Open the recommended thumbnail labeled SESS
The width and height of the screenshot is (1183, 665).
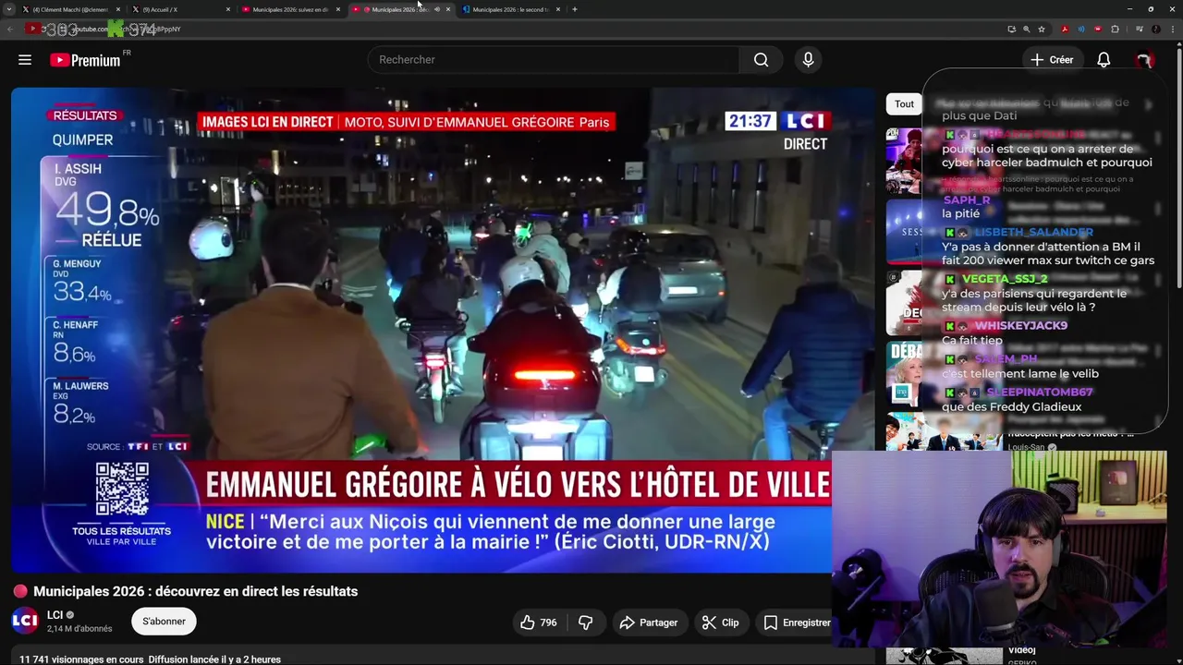point(904,231)
